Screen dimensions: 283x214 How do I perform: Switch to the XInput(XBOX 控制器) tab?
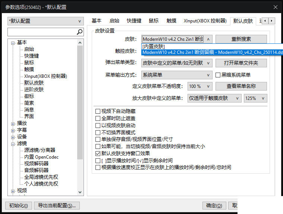pyautogui.click(x=205, y=21)
